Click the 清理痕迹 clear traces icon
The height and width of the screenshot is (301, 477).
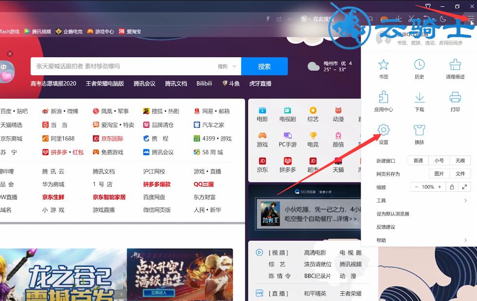coord(455,65)
